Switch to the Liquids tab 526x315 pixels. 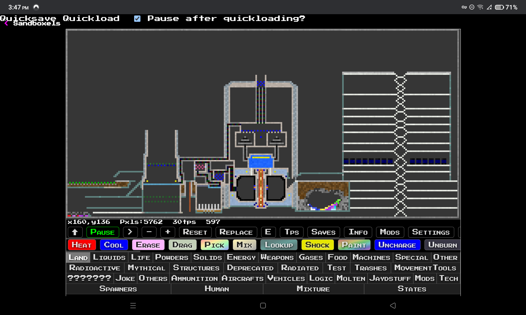point(109,257)
